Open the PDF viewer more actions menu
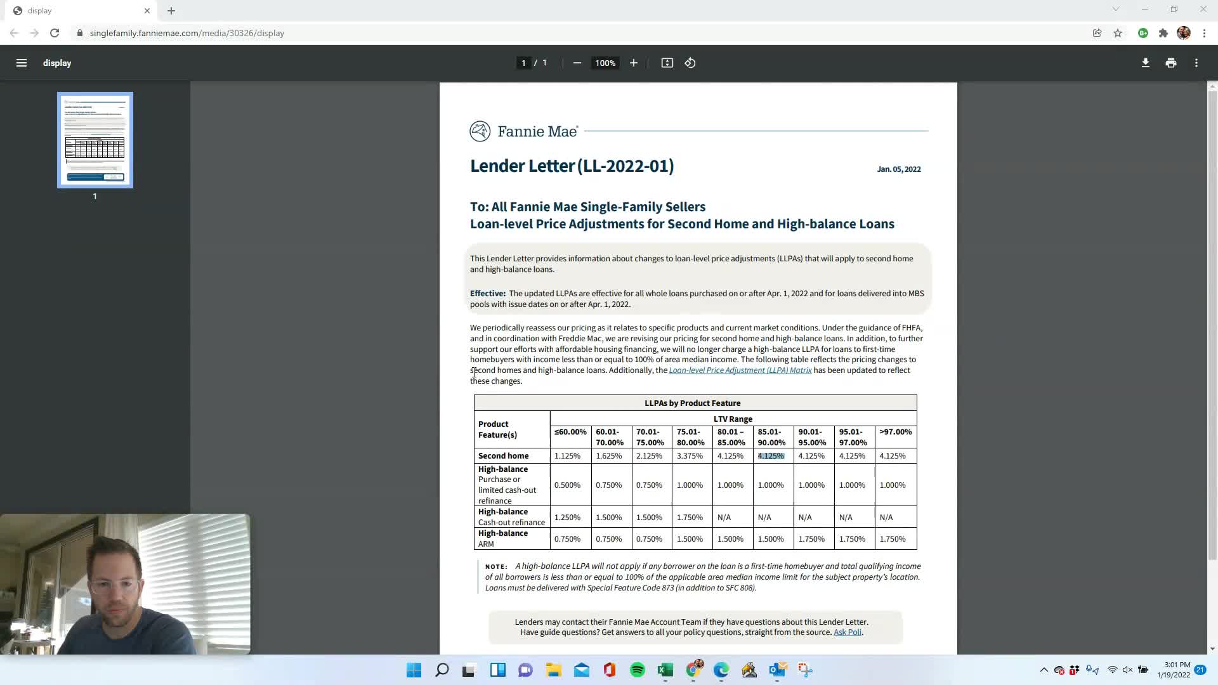The image size is (1218, 685). 1196,63
